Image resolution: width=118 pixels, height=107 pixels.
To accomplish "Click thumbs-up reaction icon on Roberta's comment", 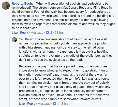I will [48, 33].
